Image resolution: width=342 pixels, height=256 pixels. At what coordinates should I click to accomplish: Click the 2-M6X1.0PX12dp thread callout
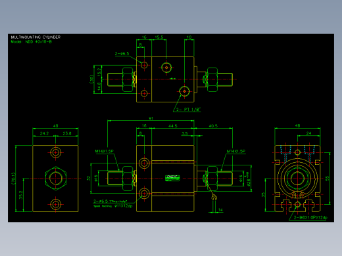tap(310, 217)
